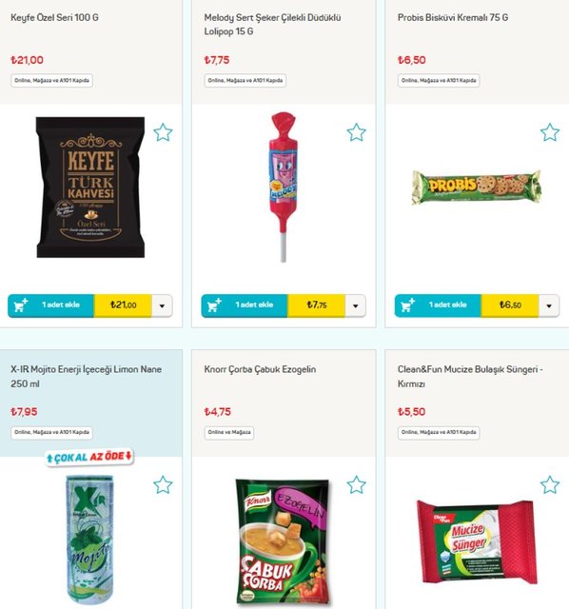Open X-IR Mojito Enerji İçeceği title link
569x609 pixels.
86,377
